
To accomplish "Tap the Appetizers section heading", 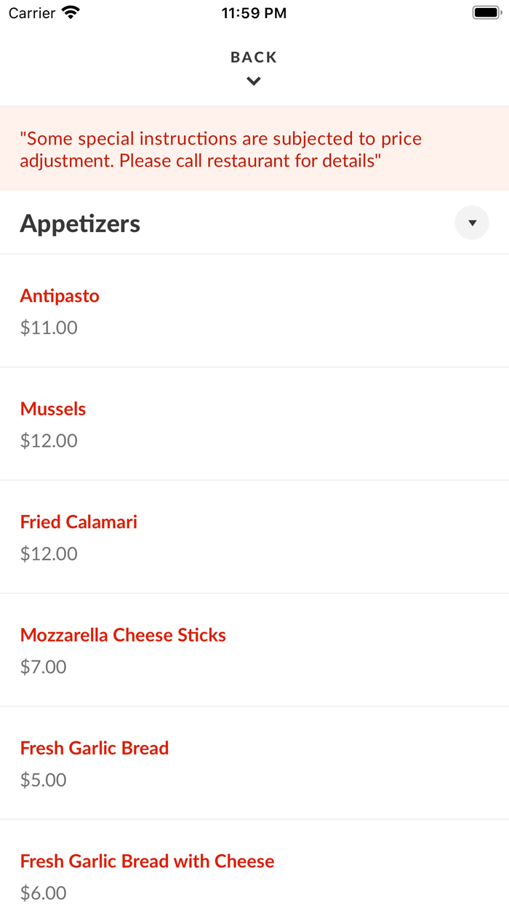I will click(80, 223).
